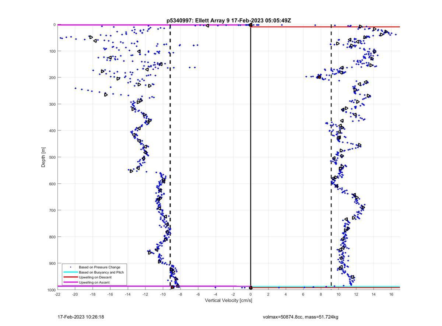The image size is (442, 326).
Task: Click y-axis tick label '1000'
Action: (x=51, y=290)
